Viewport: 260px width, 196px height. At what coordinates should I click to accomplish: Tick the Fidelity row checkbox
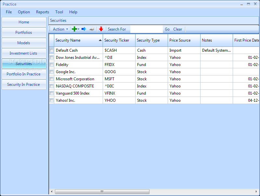point(52,64)
